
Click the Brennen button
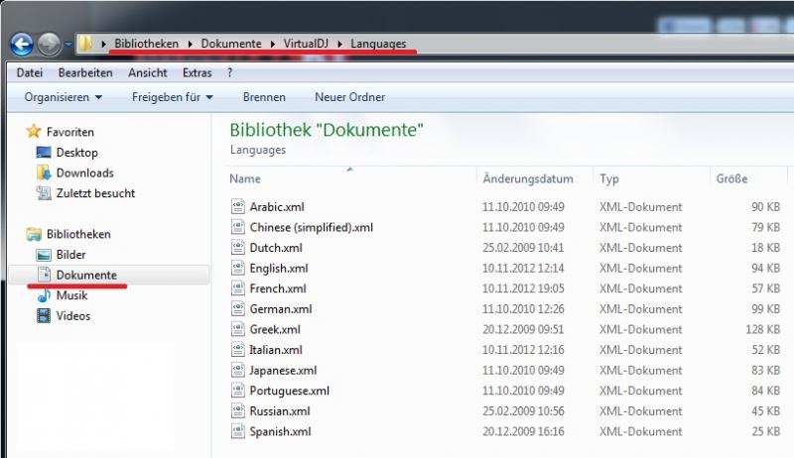pos(264,97)
